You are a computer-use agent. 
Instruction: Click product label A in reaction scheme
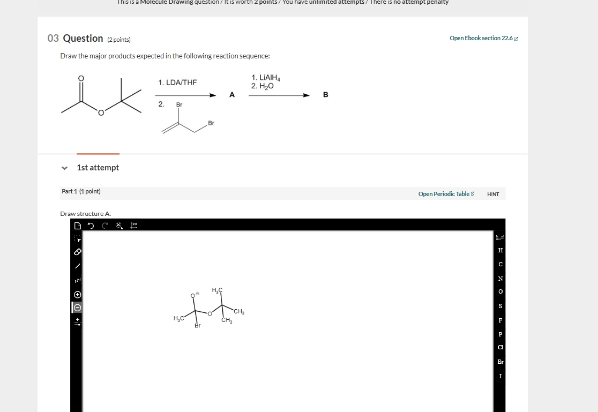coord(232,95)
